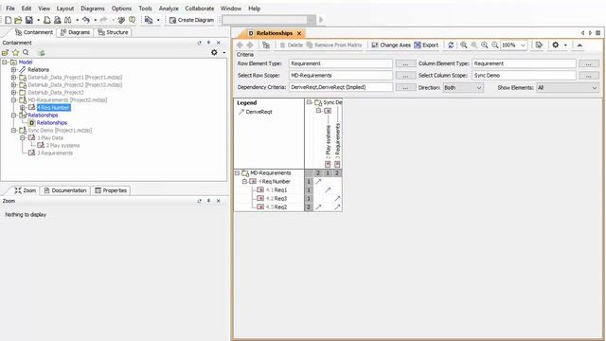Click the Print Preview icon
The width and height of the screenshot is (606, 341).
click(58, 20)
